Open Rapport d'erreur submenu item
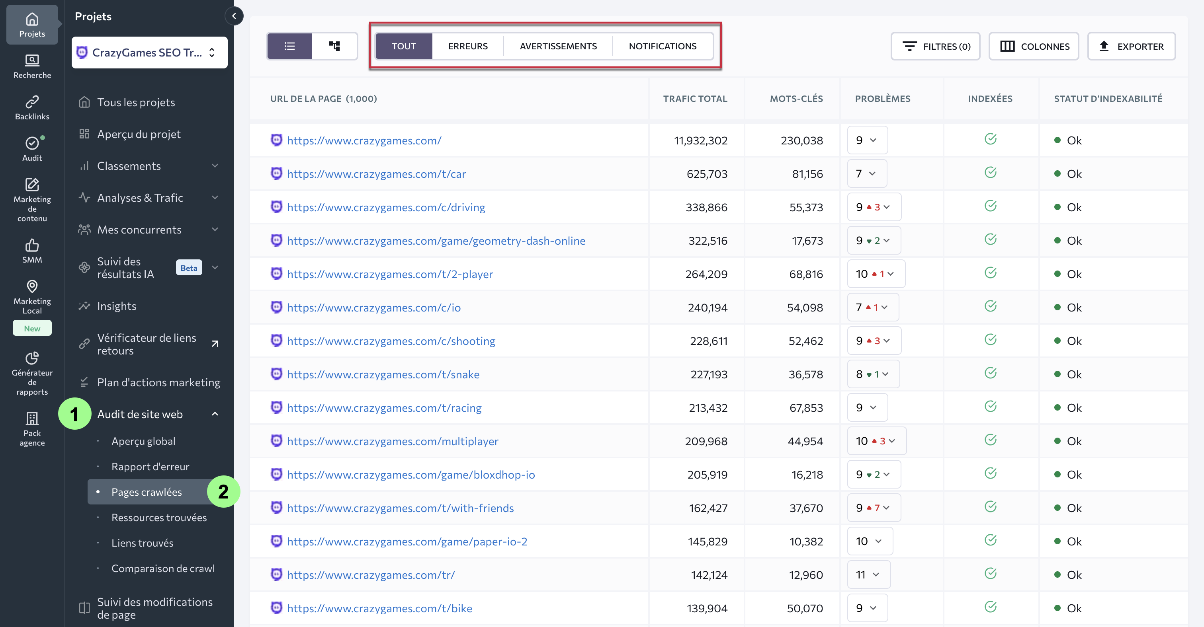1204x627 pixels. [150, 466]
